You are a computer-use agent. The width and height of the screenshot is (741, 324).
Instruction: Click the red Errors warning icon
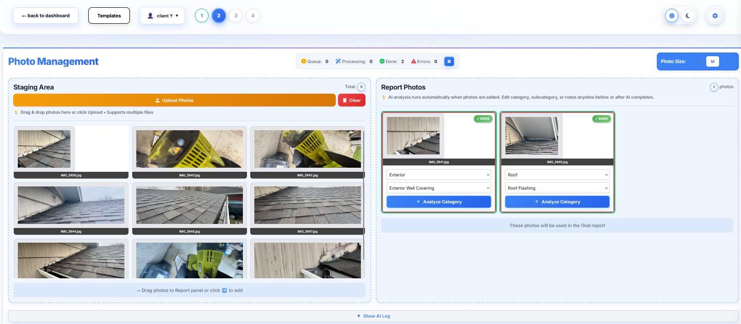[x=413, y=61]
